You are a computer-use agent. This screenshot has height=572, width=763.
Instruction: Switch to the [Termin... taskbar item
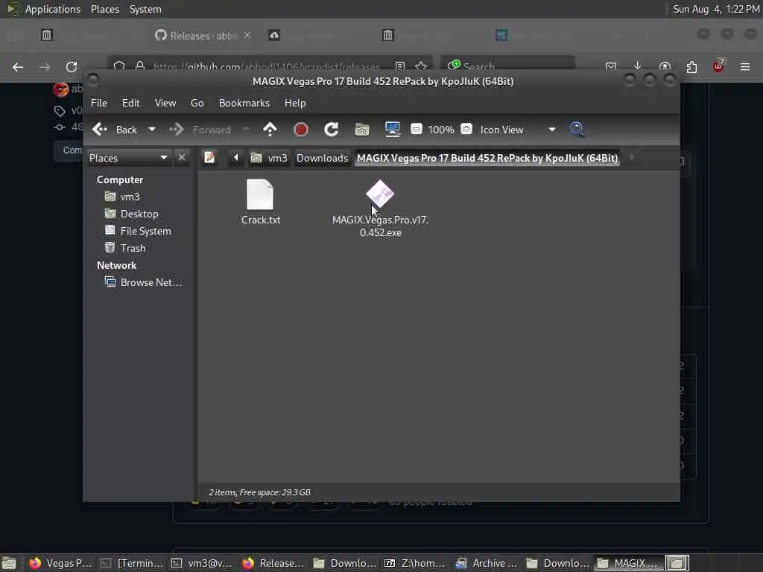coord(131,563)
